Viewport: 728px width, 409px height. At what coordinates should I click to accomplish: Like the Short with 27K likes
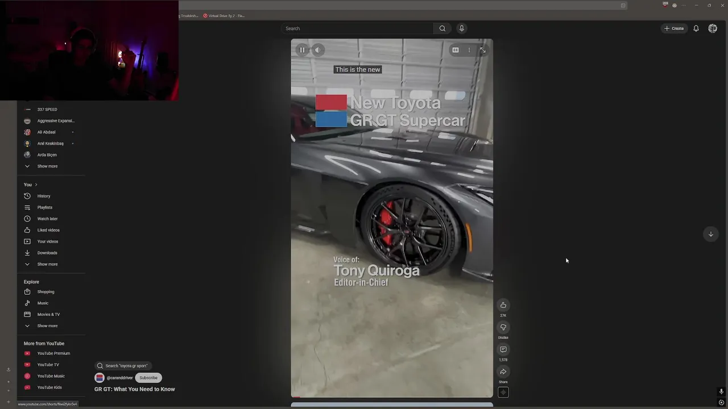pos(503,305)
